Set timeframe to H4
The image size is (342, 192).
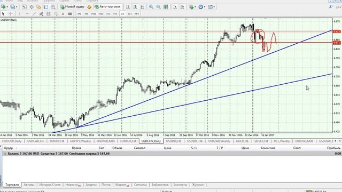coord(115,14)
